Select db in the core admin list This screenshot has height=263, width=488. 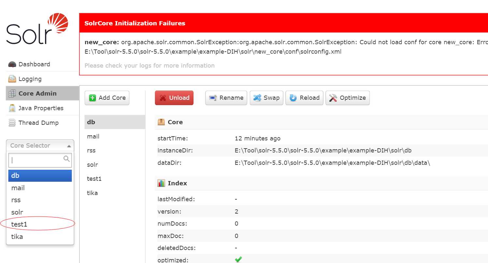click(115, 122)
